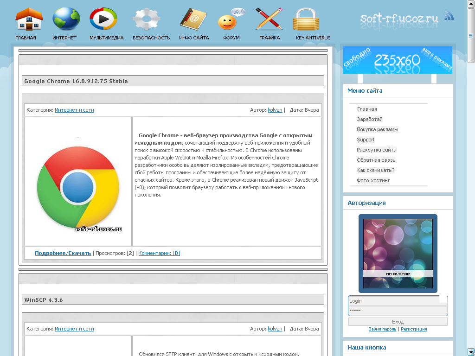The height and width of the screenshot is (356, 475).
Task: Click the gear БЕЗОПАСНОСТЬ icon
Action: (x=147, y=19)
